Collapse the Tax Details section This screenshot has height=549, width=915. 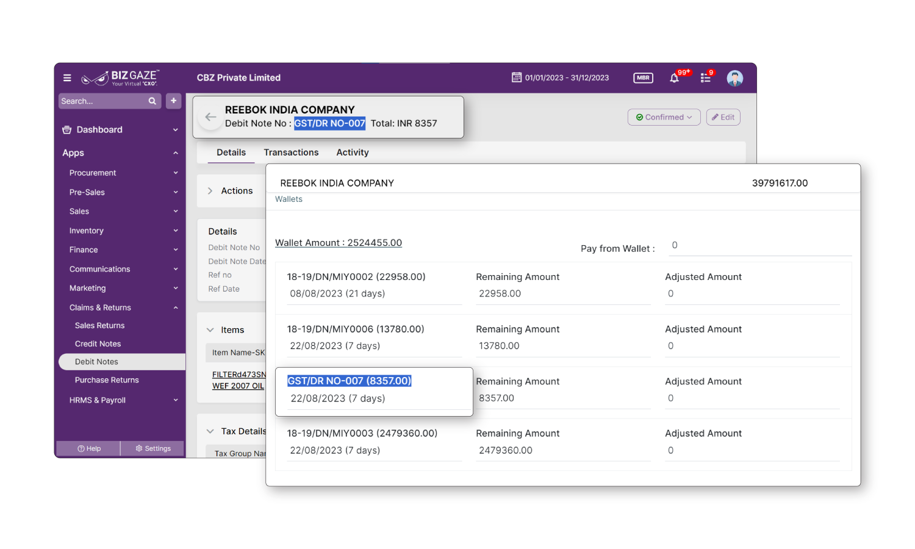click(x=210, y=431)
